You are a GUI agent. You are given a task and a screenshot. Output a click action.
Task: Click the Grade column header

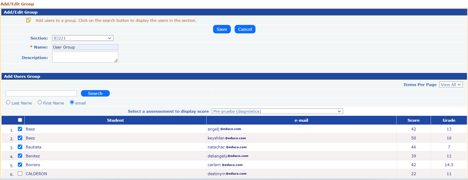449,120
